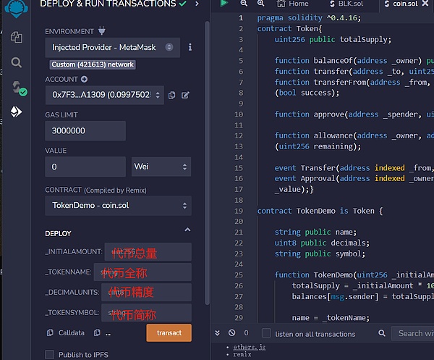
Task: Click the Remix logo at top left
Action: (x=14, y=7)
